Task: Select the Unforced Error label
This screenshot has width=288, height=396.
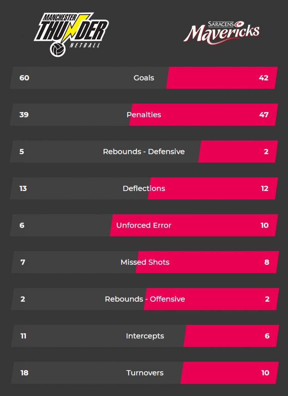Action: (x=144, y=225)
